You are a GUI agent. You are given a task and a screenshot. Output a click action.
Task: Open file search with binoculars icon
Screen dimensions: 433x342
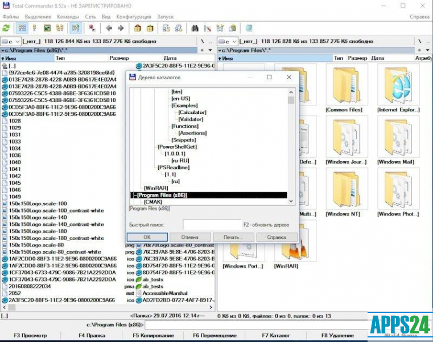point(195,28)
